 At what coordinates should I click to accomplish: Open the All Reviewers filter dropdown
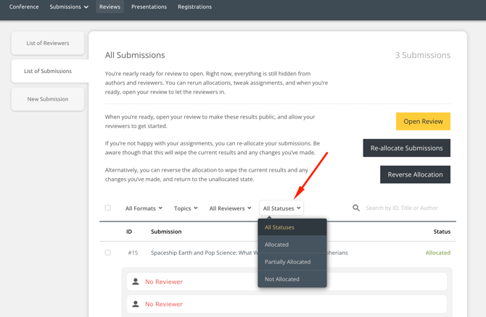(x=230, y=208)
